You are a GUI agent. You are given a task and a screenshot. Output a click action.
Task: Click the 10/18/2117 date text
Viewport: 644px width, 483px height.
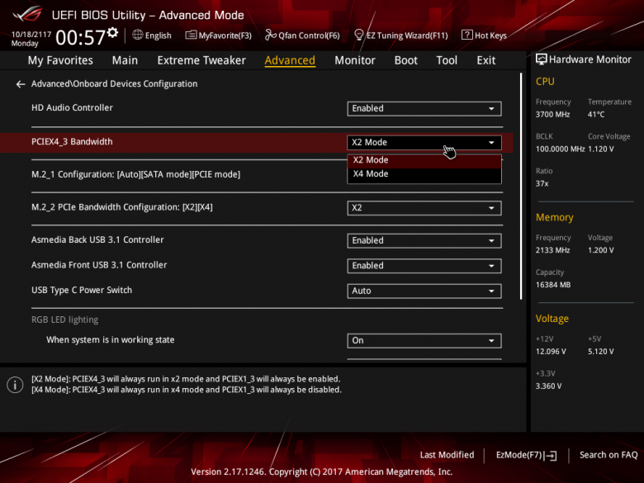click(x=31, y=35)
